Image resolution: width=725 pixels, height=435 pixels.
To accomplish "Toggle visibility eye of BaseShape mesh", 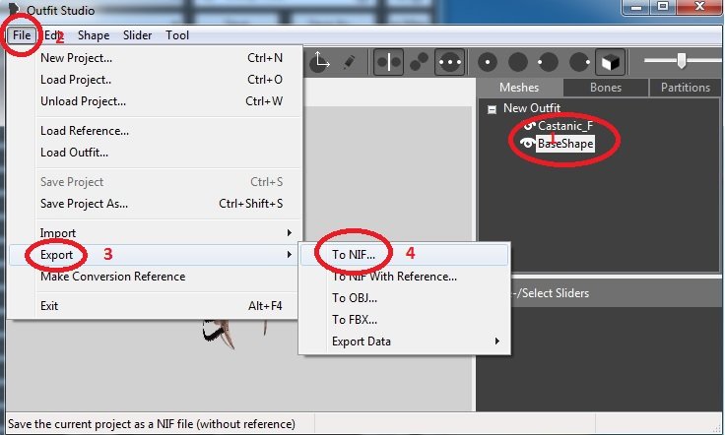I will (x=528, y=143).
